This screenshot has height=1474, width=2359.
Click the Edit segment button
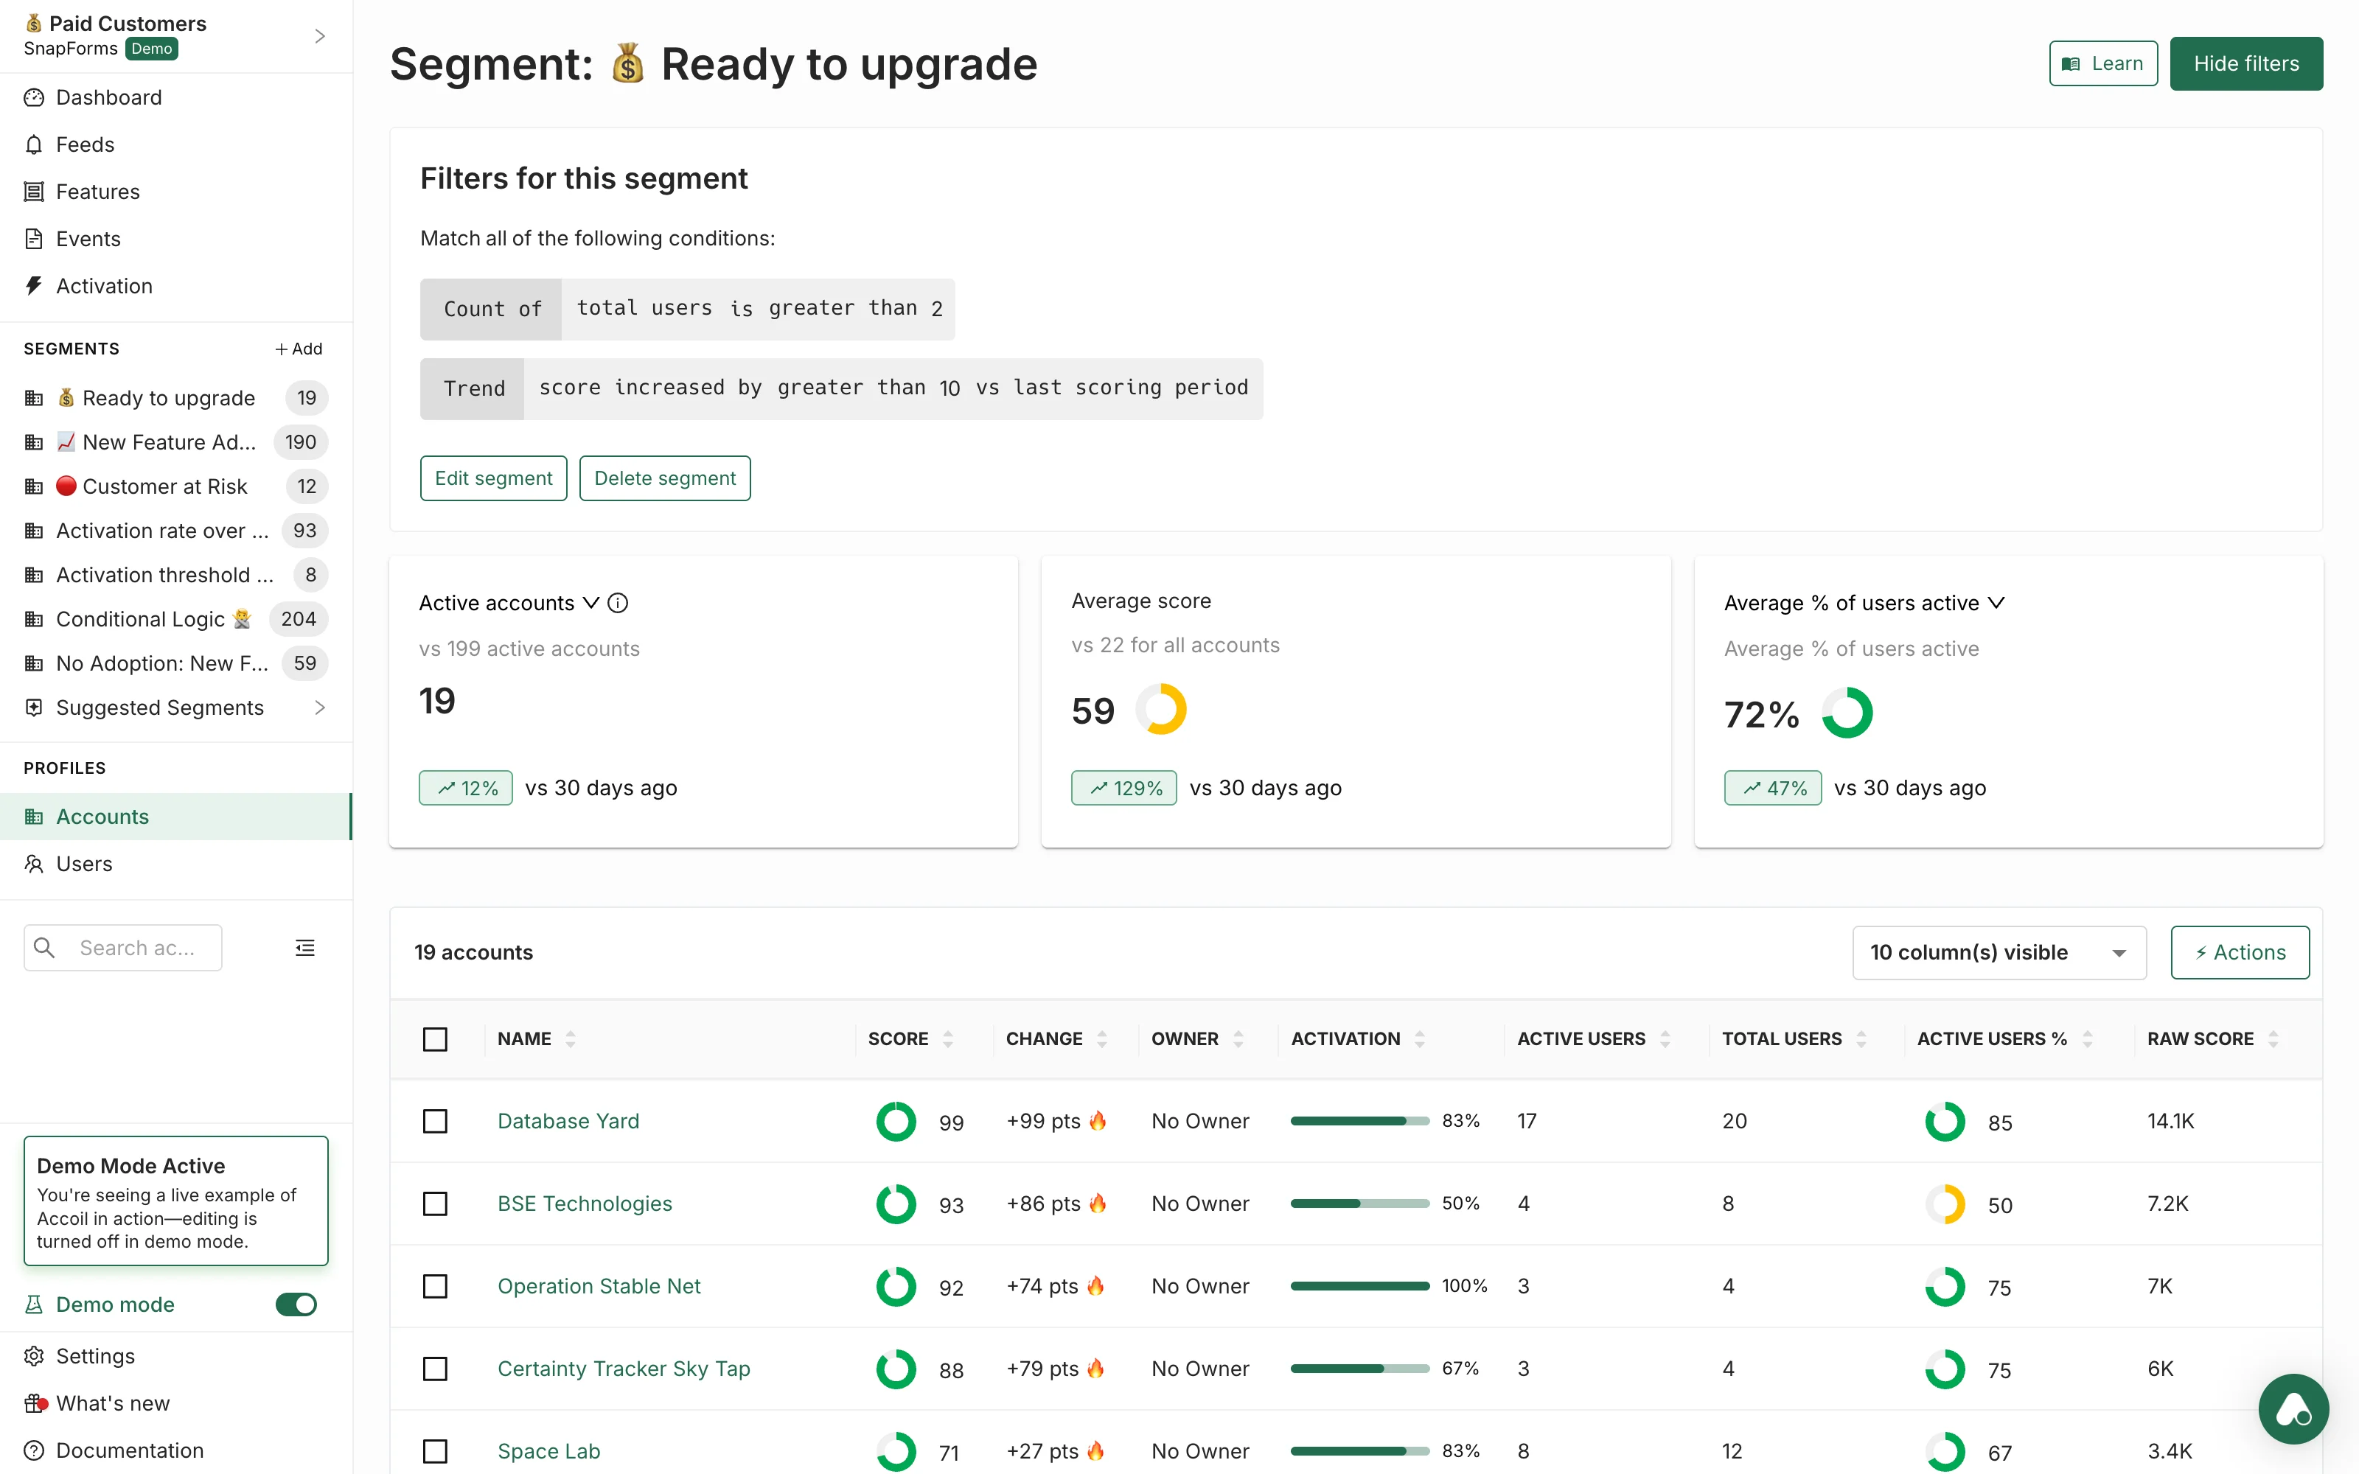[x=493, y=478]
